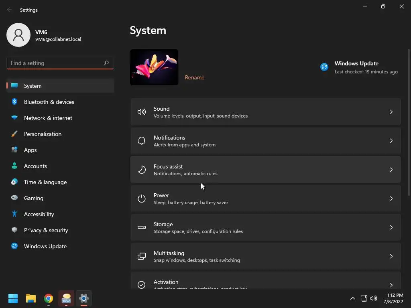Screen dimensions: 411x308
Task: Open Power settings row
Action: pyautogui.click(x=266, y=199)
